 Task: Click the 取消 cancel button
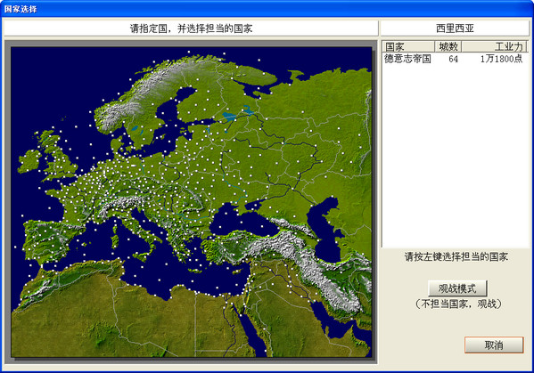(x=494, y=345)
